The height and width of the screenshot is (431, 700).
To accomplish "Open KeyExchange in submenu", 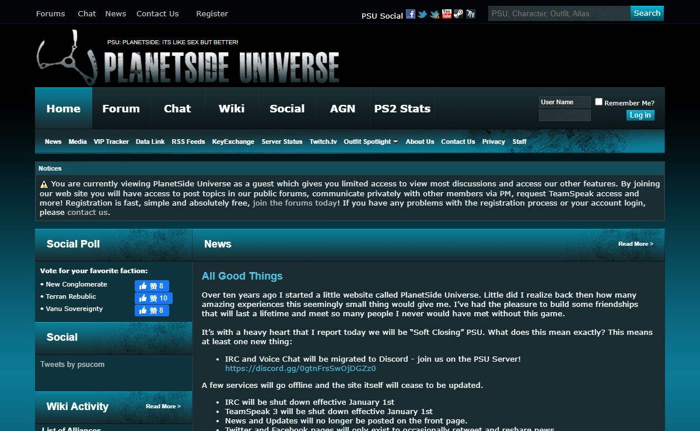I will (233, 142).
